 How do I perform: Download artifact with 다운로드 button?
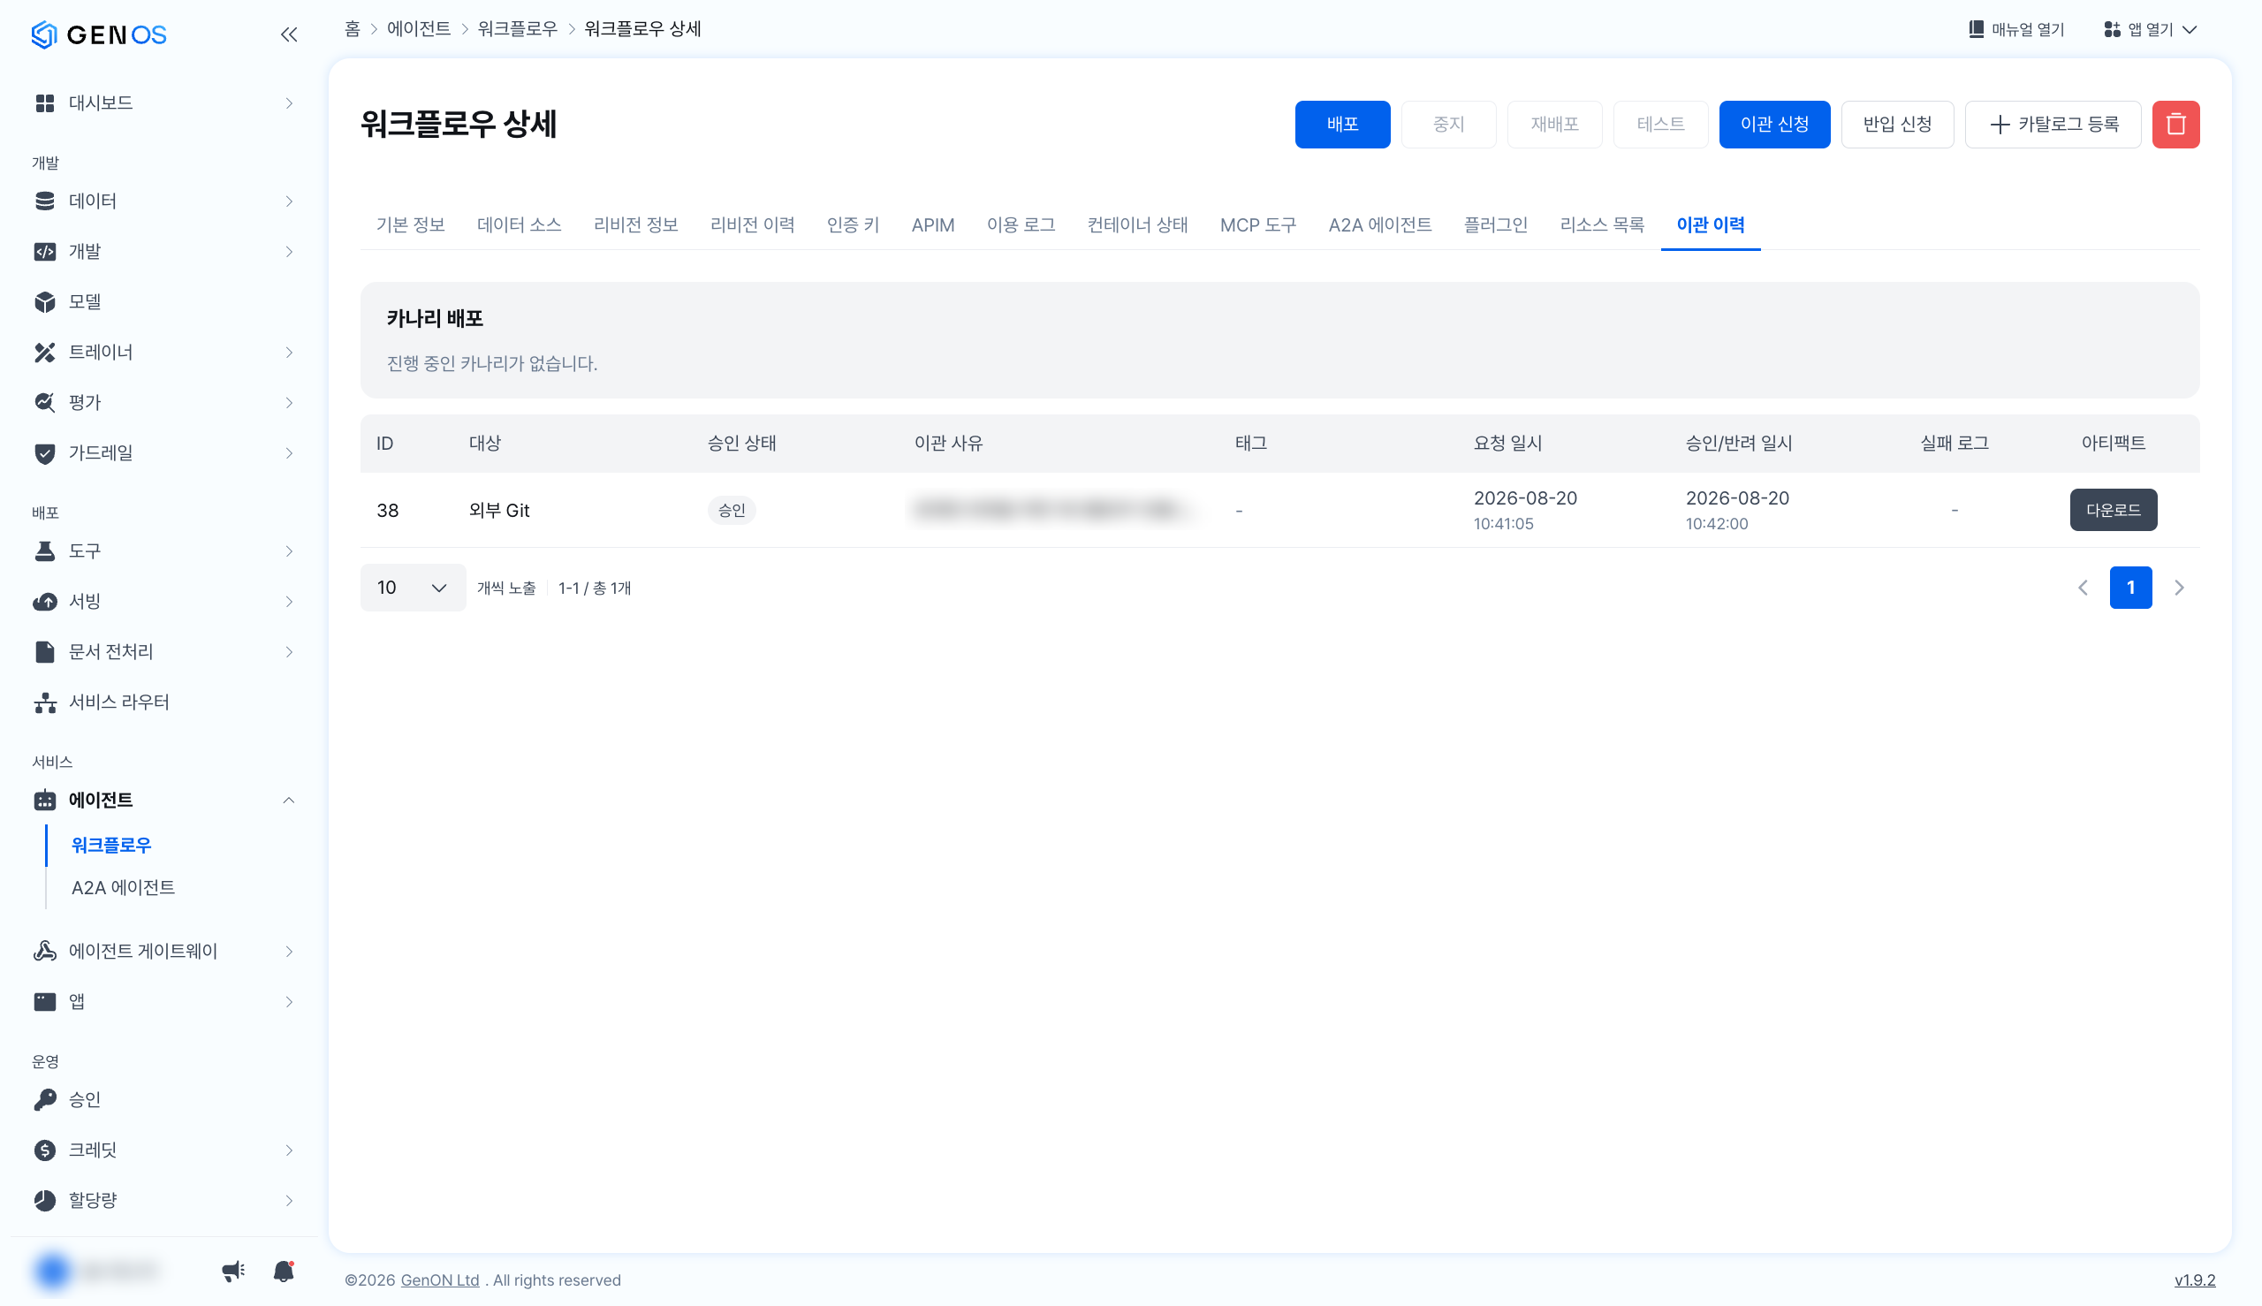click(2113, 510)
